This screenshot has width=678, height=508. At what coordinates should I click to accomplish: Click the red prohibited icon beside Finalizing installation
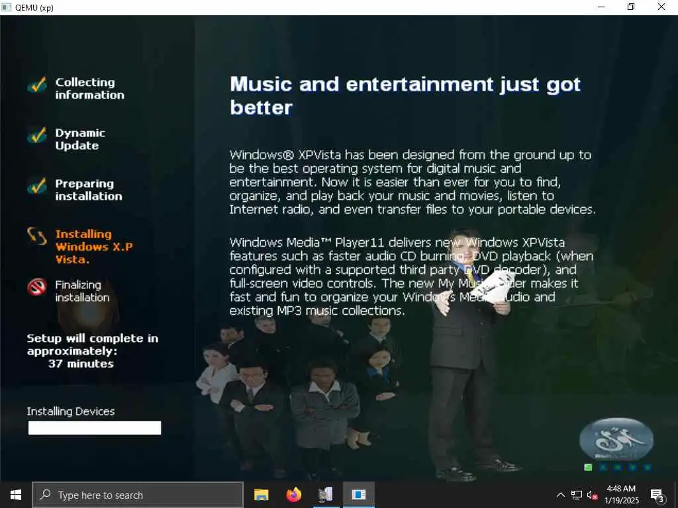click(37, 287)
